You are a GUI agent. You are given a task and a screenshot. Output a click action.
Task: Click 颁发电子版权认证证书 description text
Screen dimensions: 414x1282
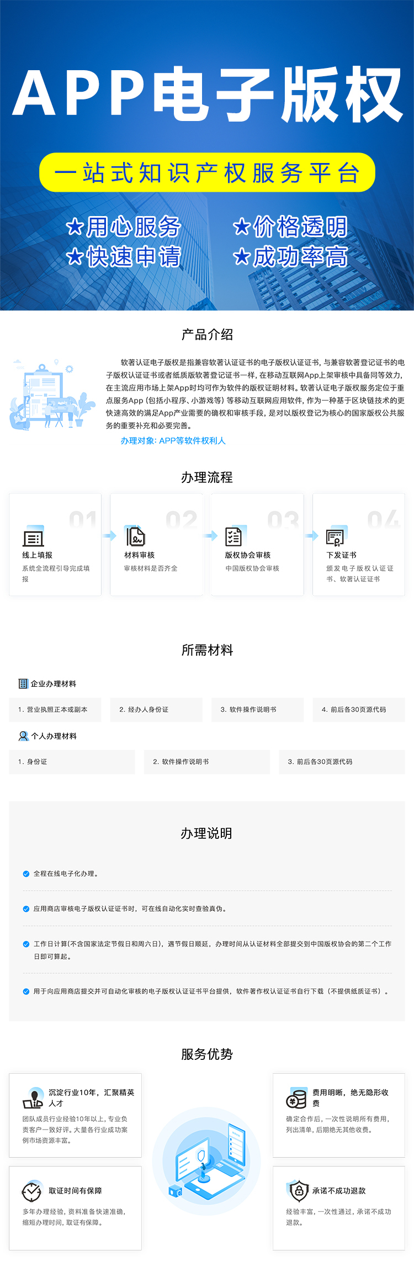pyautogui.click(x=360, y=574)
